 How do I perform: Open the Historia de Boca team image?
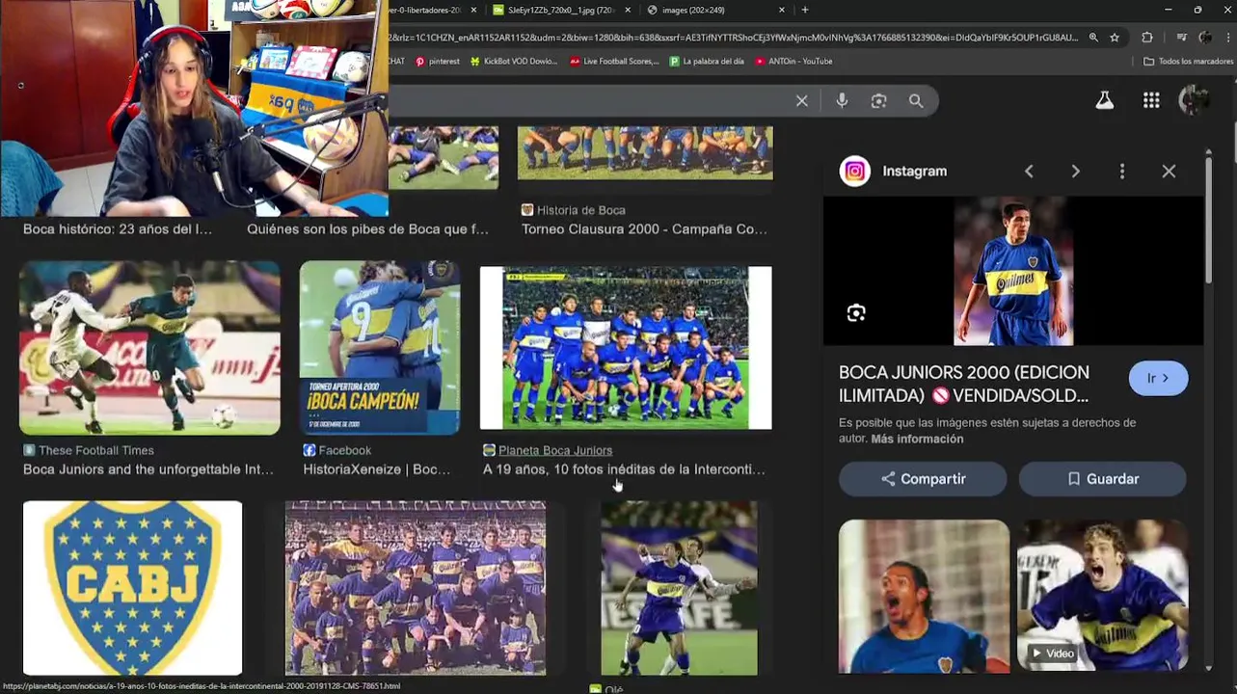coord(645,152)
